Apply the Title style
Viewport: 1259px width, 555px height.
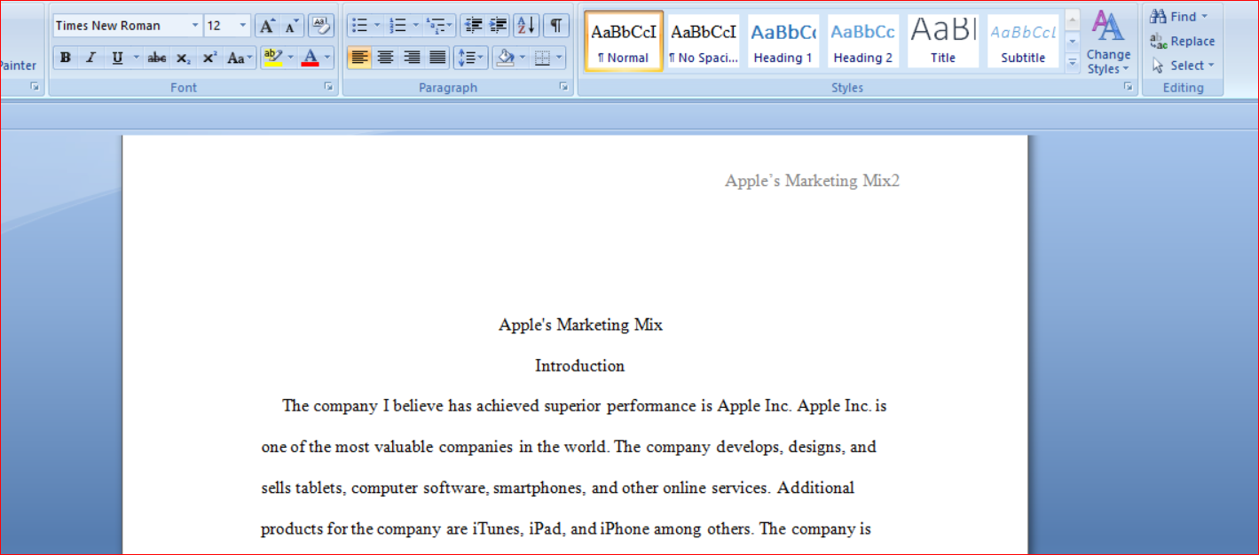pyautogui.click(x=943, y=41)
